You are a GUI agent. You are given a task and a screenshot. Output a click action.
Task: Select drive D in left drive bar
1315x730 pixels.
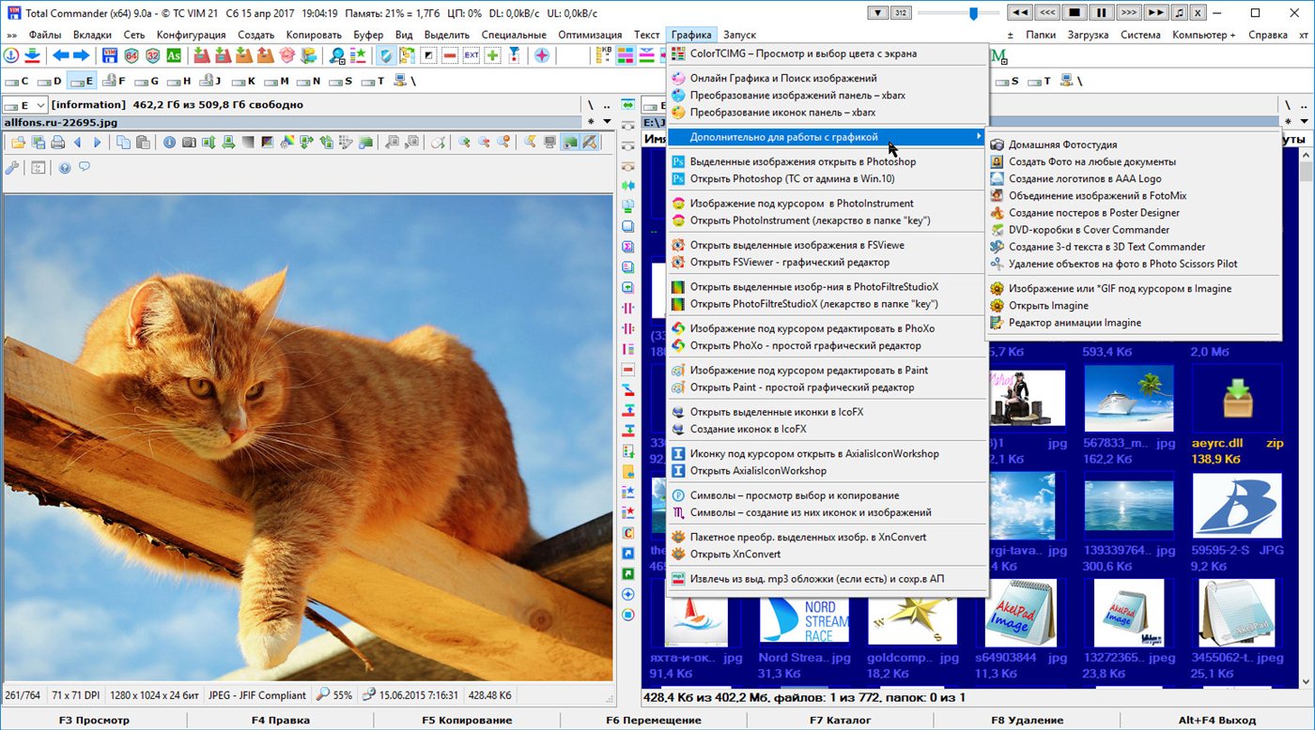pos(50,82)
